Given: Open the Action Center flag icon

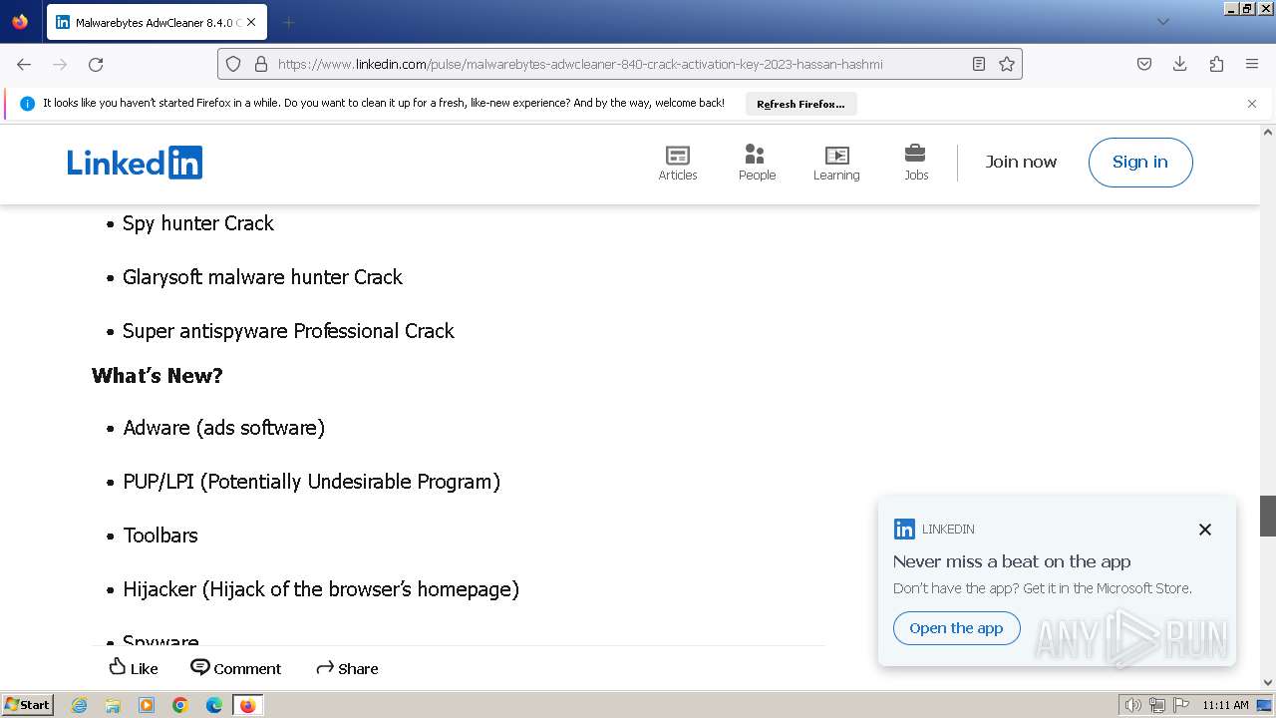Looking at the screenshot, I should [1181, 705].
